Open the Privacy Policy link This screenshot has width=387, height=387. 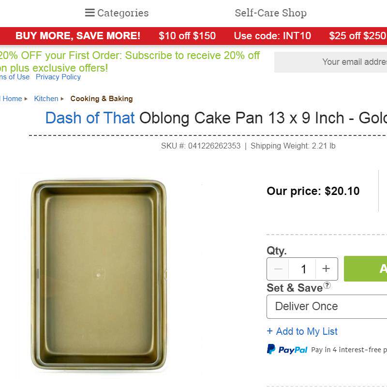tap(58, 77)
